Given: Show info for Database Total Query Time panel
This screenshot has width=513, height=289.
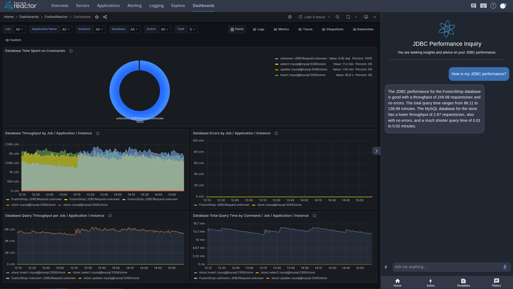Looking at the screenshot, I should 314,216.
